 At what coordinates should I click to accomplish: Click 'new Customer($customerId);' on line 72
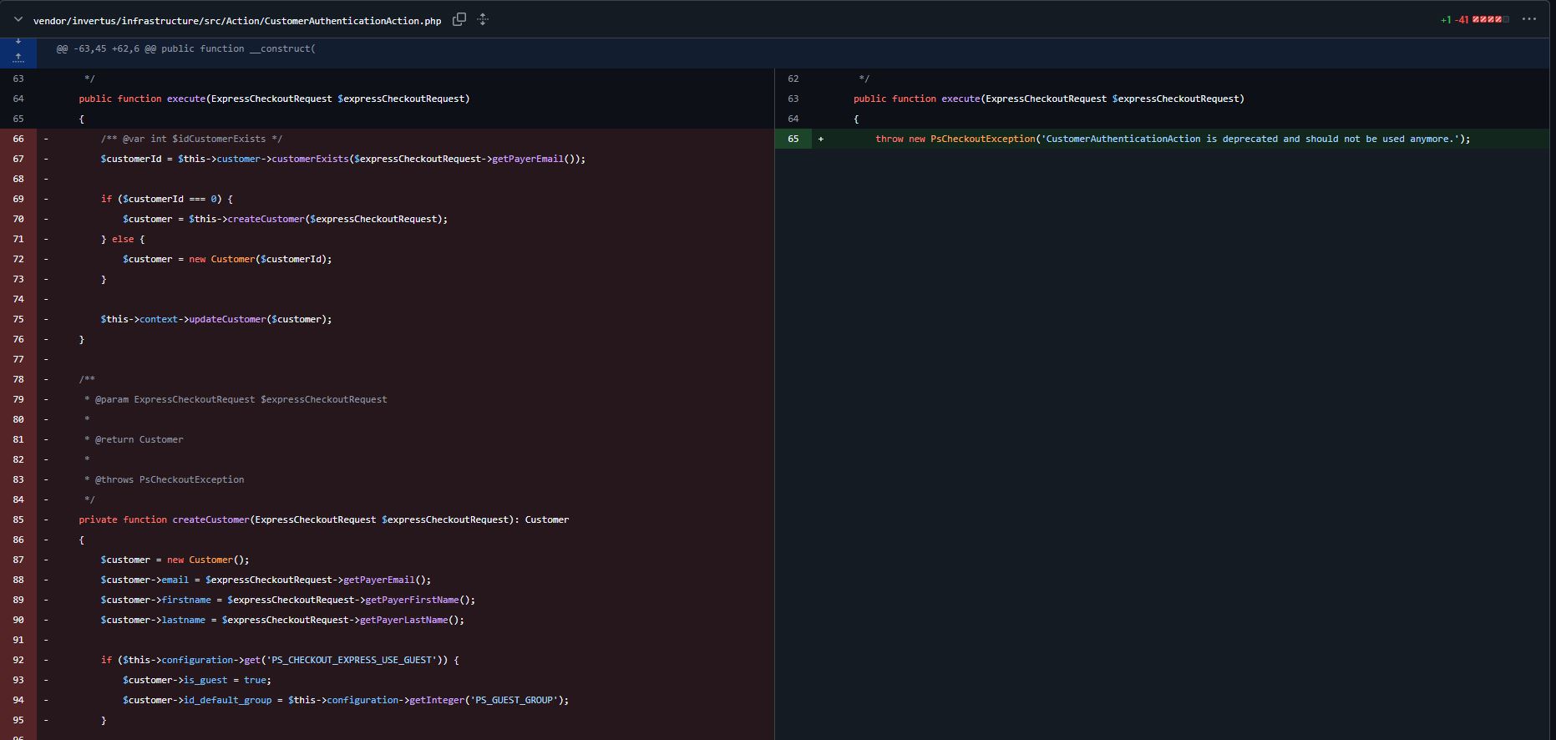pos(261,259)
